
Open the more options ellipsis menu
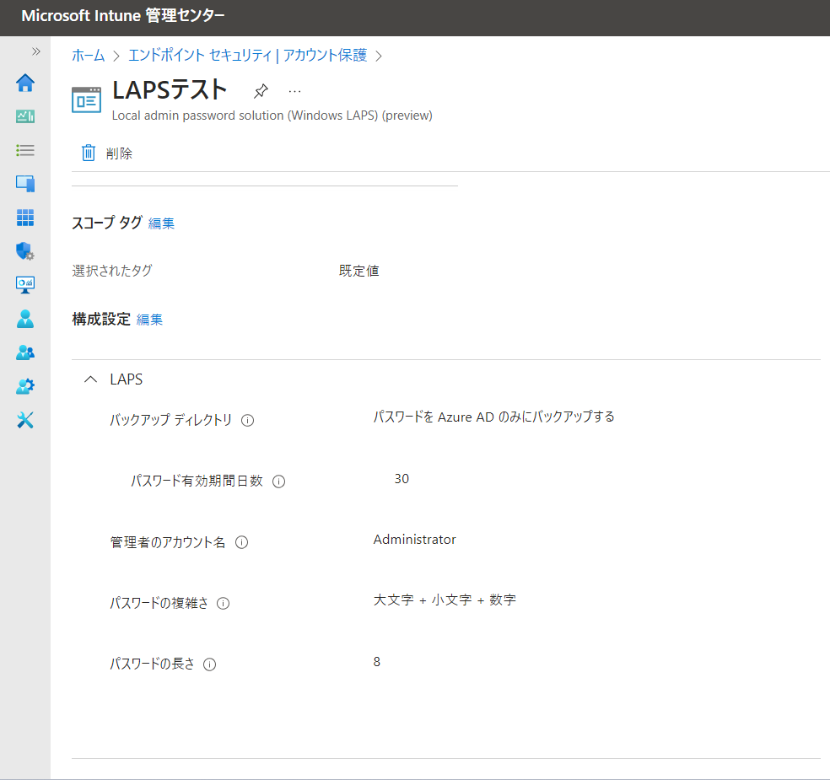[x=294, y=91]
